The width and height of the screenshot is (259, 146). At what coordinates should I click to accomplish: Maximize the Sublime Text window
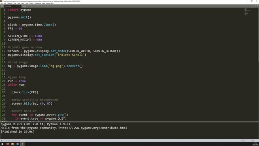[252, 1]
